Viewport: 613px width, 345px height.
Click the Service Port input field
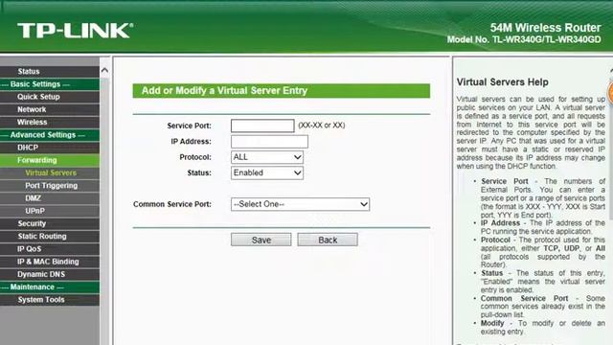pyautogui.click(x=262, y=126)
